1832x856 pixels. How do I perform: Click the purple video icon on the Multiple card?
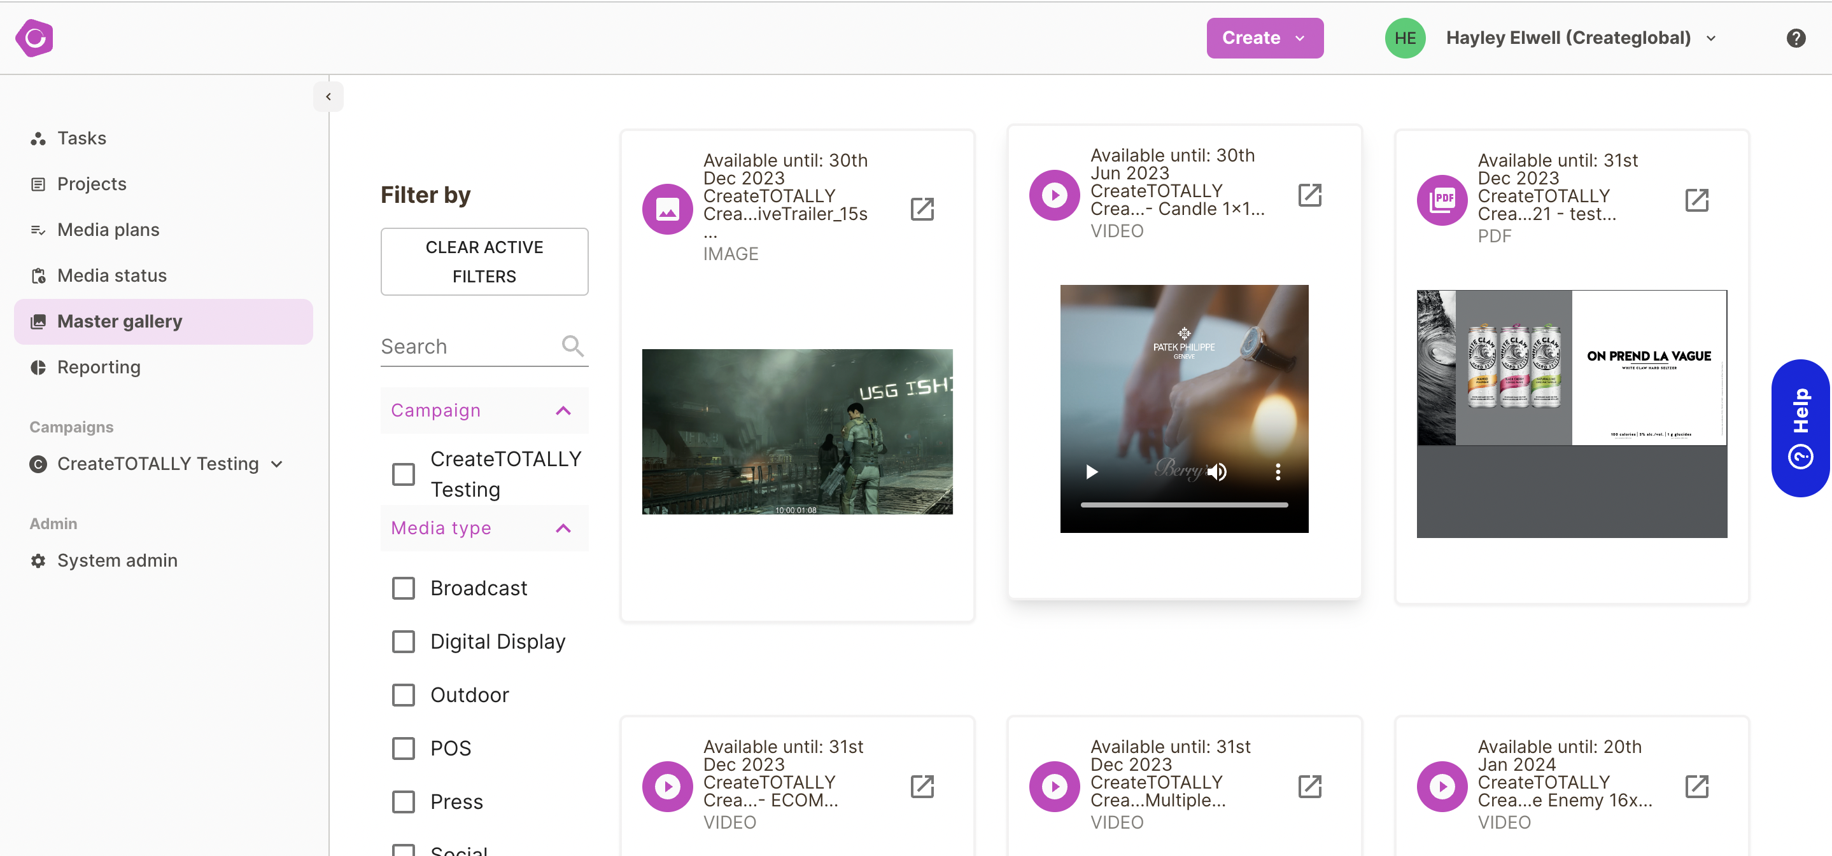[x=1054, y=787]
